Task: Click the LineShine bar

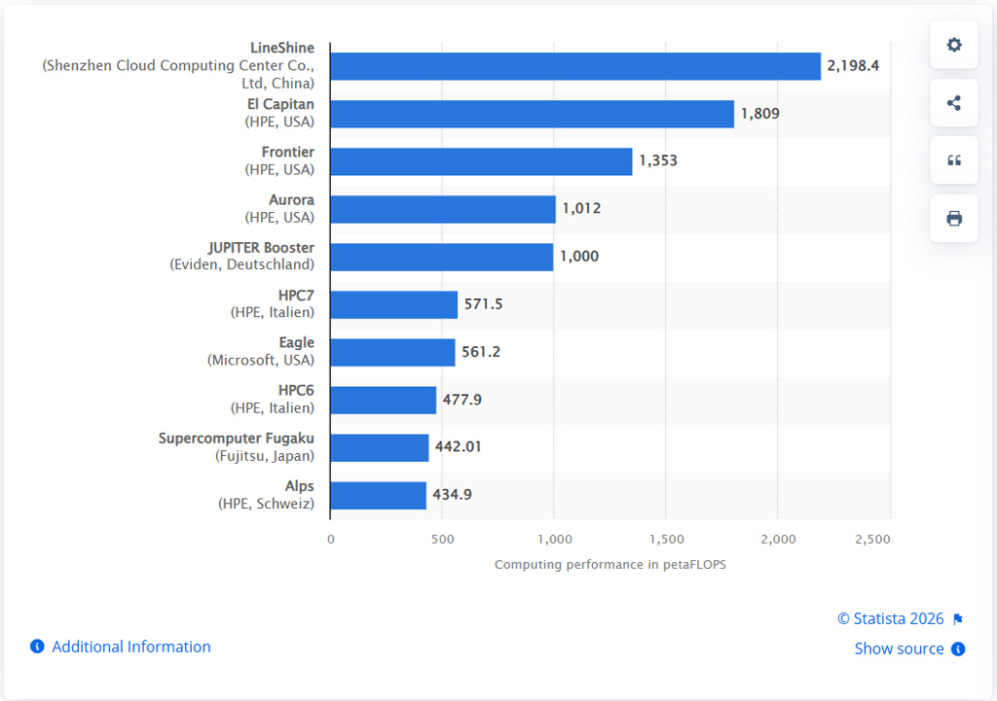Action: [x=575, y=66]
